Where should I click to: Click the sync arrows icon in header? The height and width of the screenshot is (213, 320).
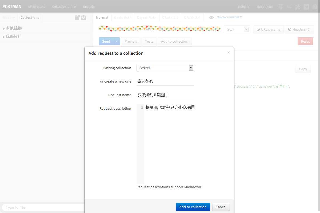tap(289, 7)
